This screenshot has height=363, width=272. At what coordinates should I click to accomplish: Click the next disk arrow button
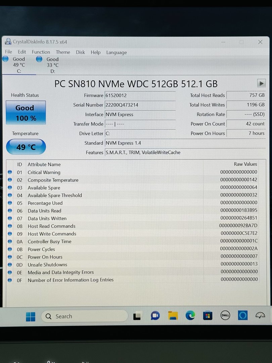(x=261, y=83)
